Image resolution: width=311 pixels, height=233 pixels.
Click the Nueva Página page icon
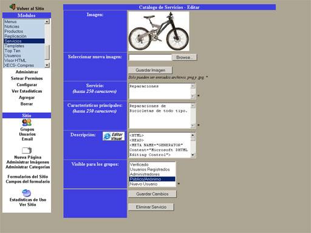pyautogui.click(x=27, y=150)
